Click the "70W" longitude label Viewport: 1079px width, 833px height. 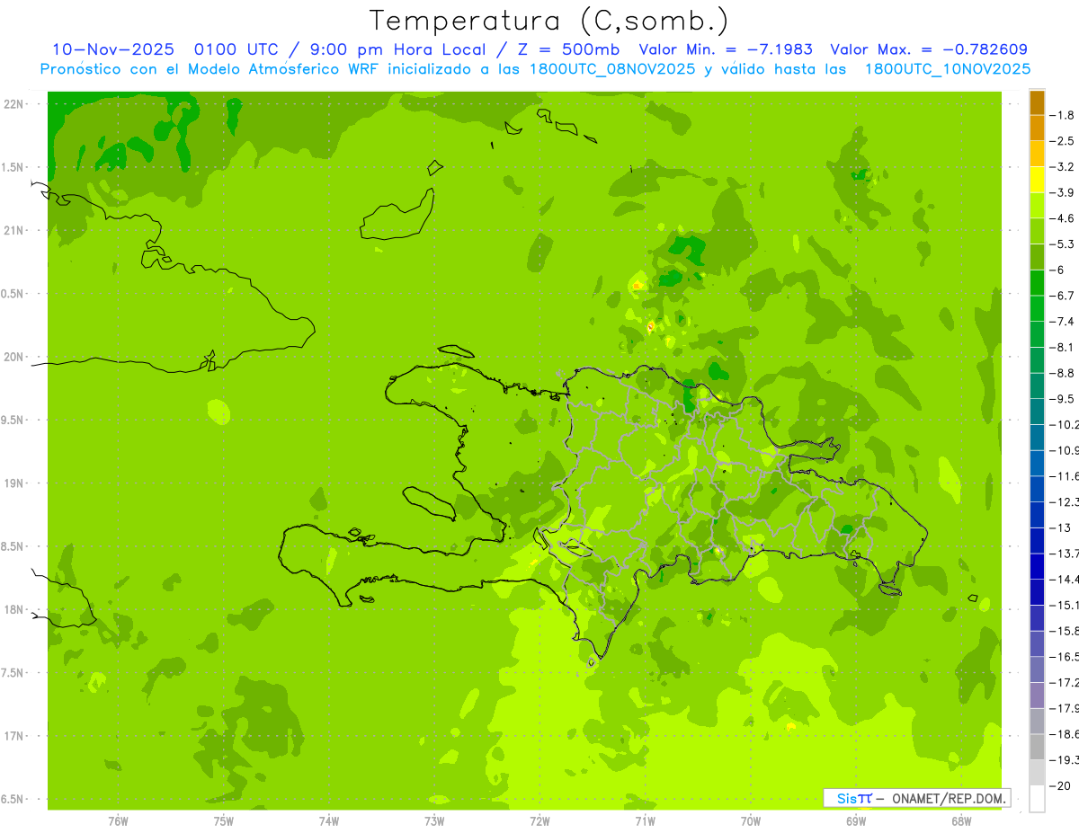click(x=751, y=820)
